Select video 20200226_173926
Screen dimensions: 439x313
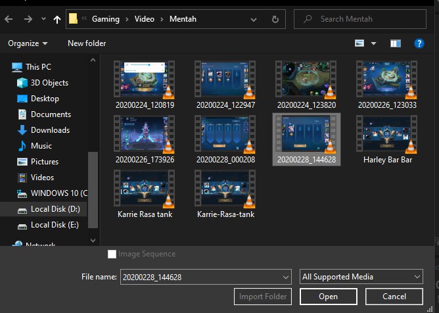pyautogui.click(x=145, y=139)
